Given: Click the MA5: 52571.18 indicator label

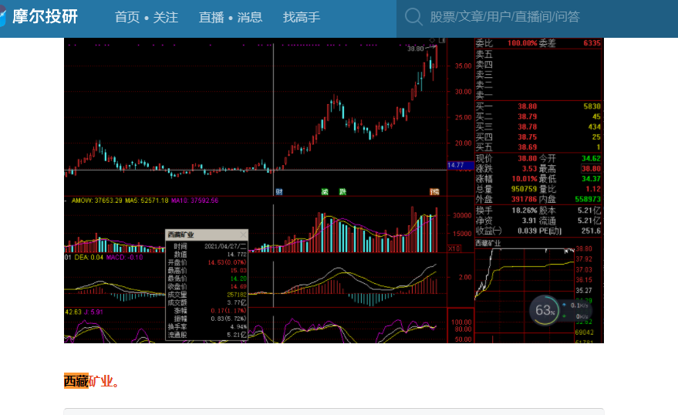Looking at the screenshot, I should (x=147, y=201).
